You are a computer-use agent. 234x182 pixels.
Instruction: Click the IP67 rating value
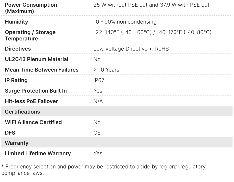pyautogui.click(x=99, y=80)
